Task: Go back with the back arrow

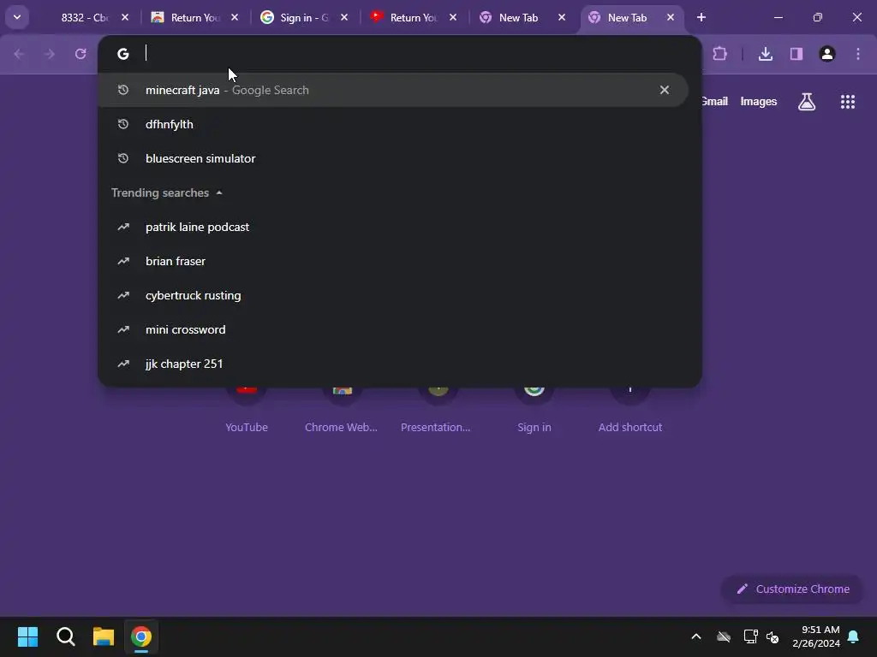Action: tap(19, 54)
